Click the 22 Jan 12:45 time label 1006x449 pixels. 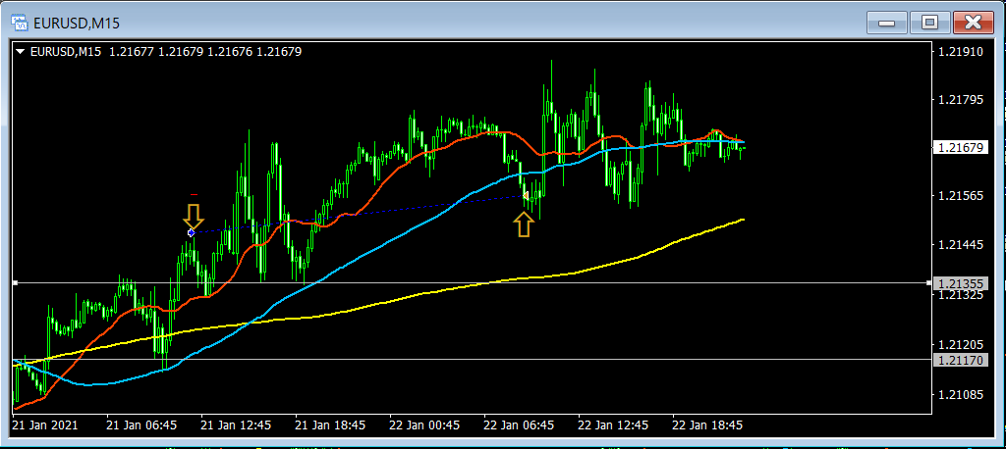[613, 424]
